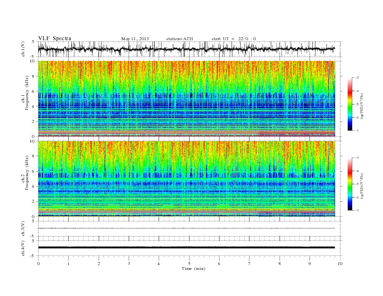The image size is (383, 296).
Task: Click time axis tick label "3"
Action: (129, 264)
